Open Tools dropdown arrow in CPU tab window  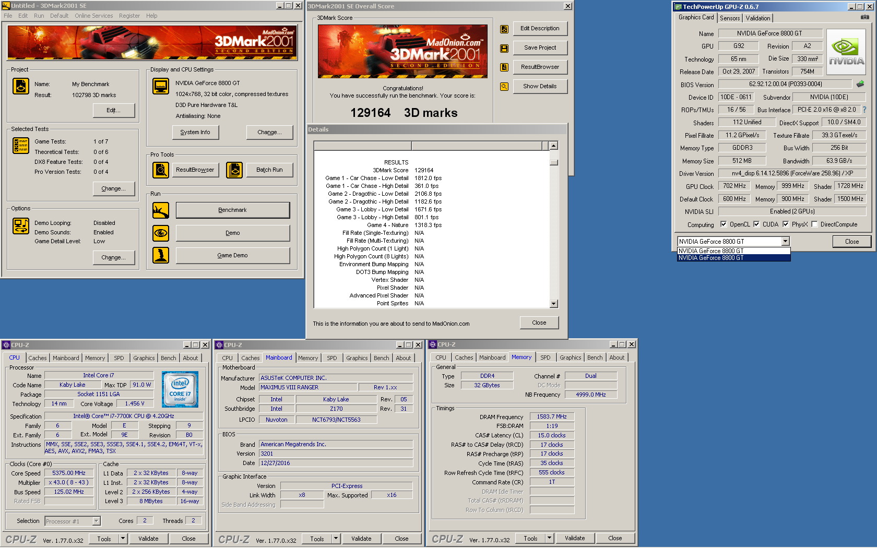(123, 539)
